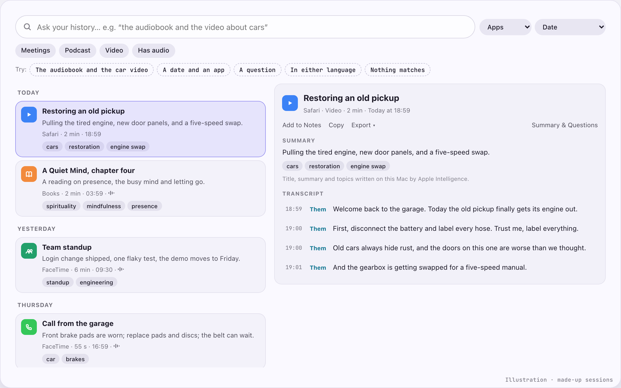
Task: Click the blue play icon in the detail panel
Action: pos(290,103)
